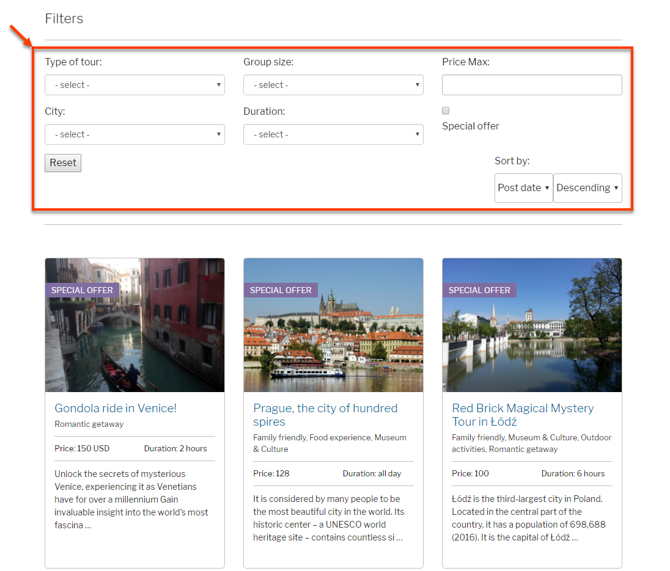Click the 'Duration: 6 hours' text
The width and height of the screenshot is (670, 571).
click(573, 474)
